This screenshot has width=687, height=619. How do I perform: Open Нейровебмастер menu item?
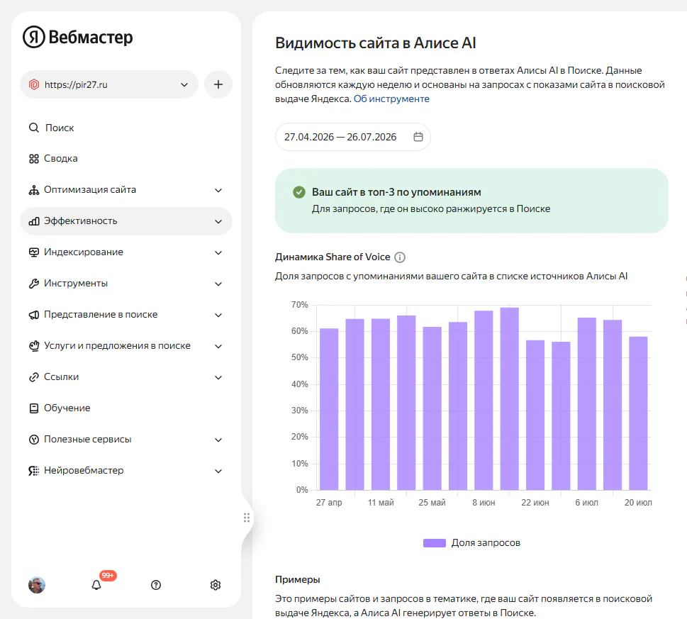pyautogui.click(x=126, y=471)
